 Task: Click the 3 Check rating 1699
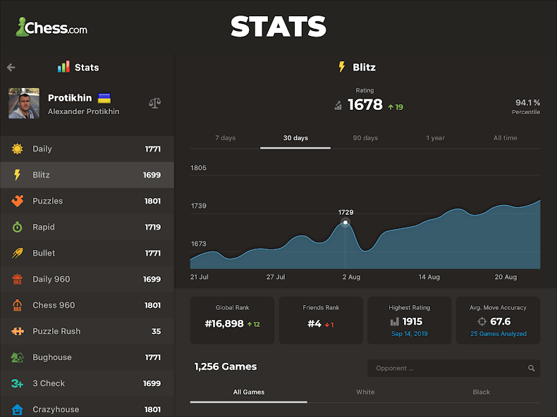click(x=152, y=383)
